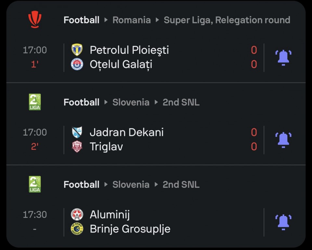Click arrow between Football and Romania
Viewport: 312px width, 250px height.
coord(106,20)
